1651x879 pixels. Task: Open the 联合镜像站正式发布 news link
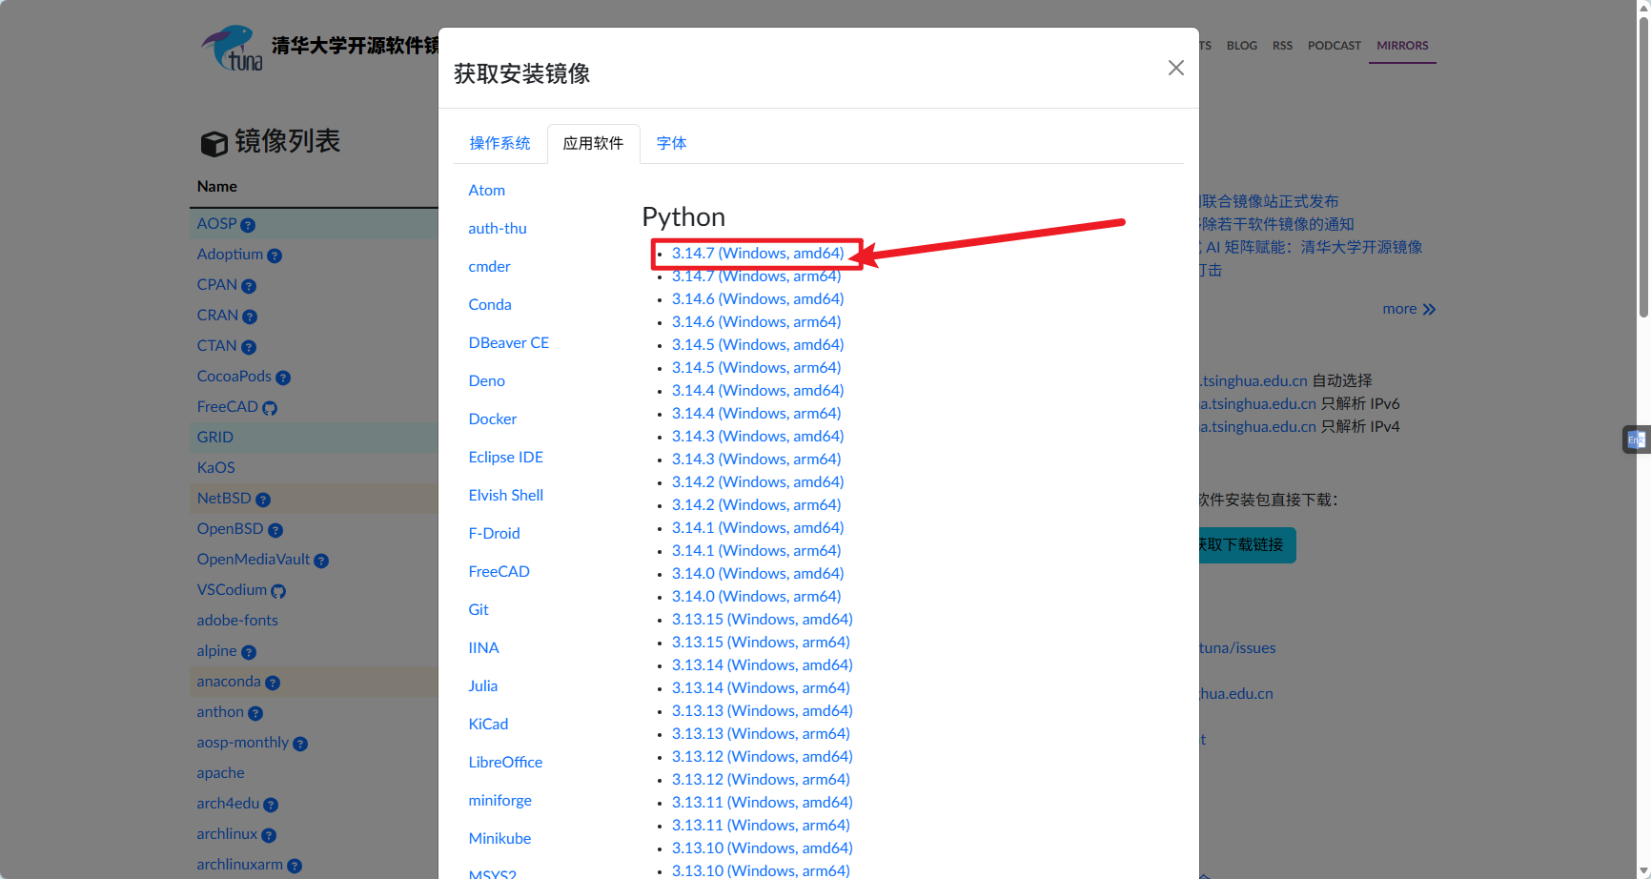click(x=1269, y=202)
